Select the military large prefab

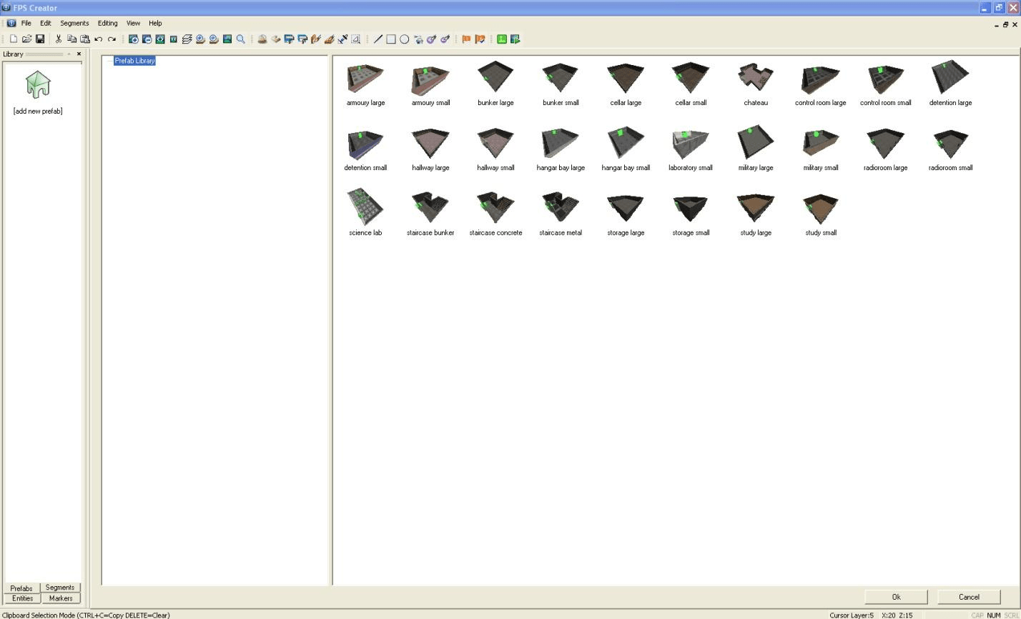[756, 149]
